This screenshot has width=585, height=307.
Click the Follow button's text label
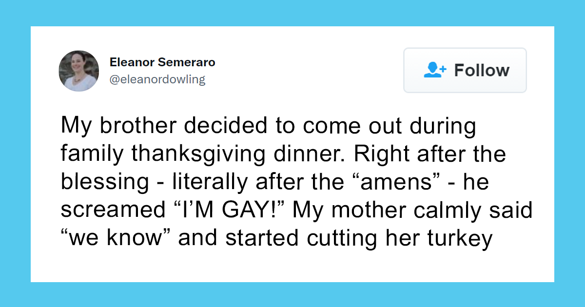(482, 70)
